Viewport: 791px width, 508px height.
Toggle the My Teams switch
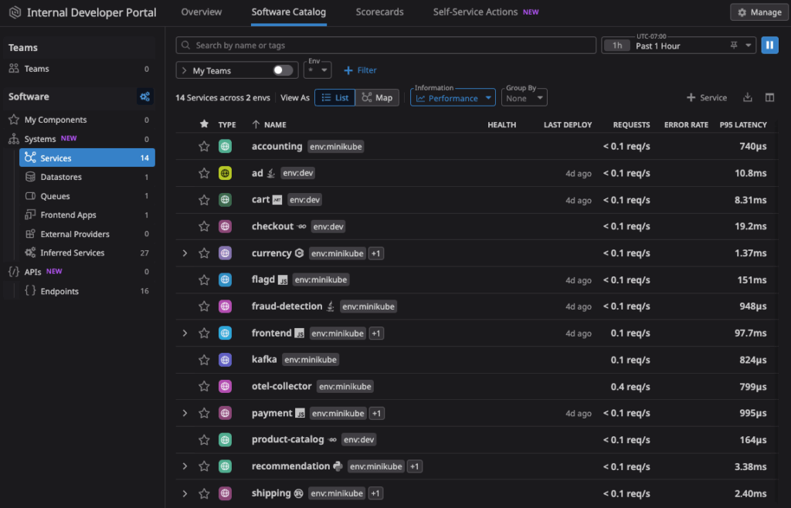coord(283,70)
